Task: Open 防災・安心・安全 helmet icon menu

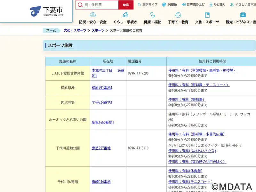Action: pyautogui.click(x=93, y=15)
